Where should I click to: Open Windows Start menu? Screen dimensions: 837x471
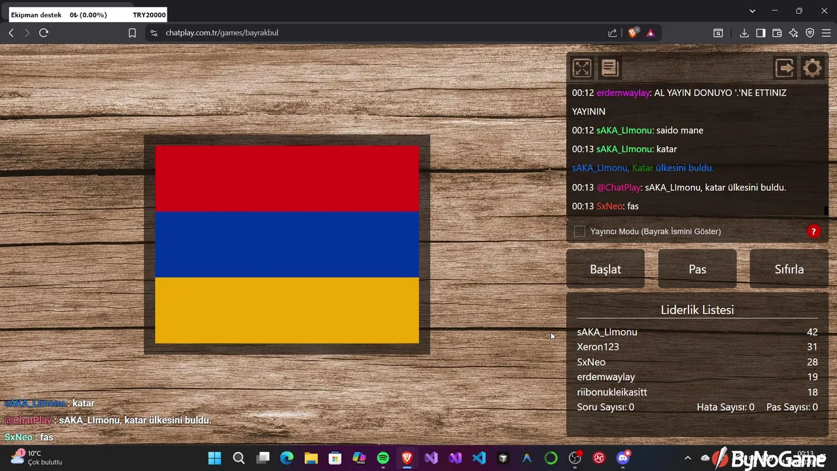(x=214, y=458)
